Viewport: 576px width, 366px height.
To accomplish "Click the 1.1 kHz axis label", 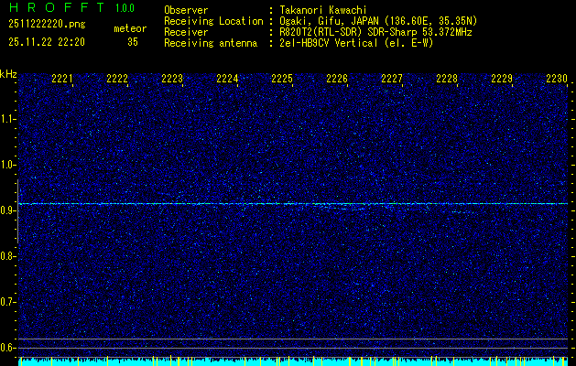I will pos(6,119).
